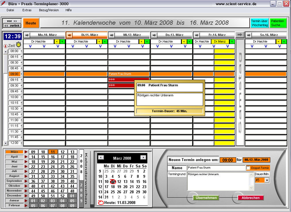
Task: Click the arrow icon beside Mo.10. März
Action: pyautogui.click(x=27, y=35)
